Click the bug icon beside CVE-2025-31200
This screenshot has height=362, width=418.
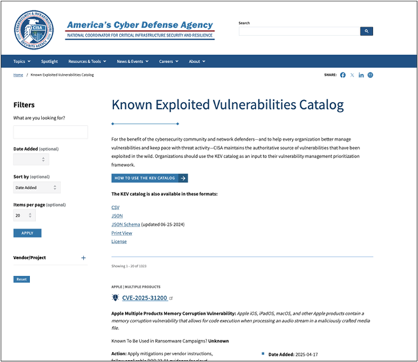pos(115,297)
